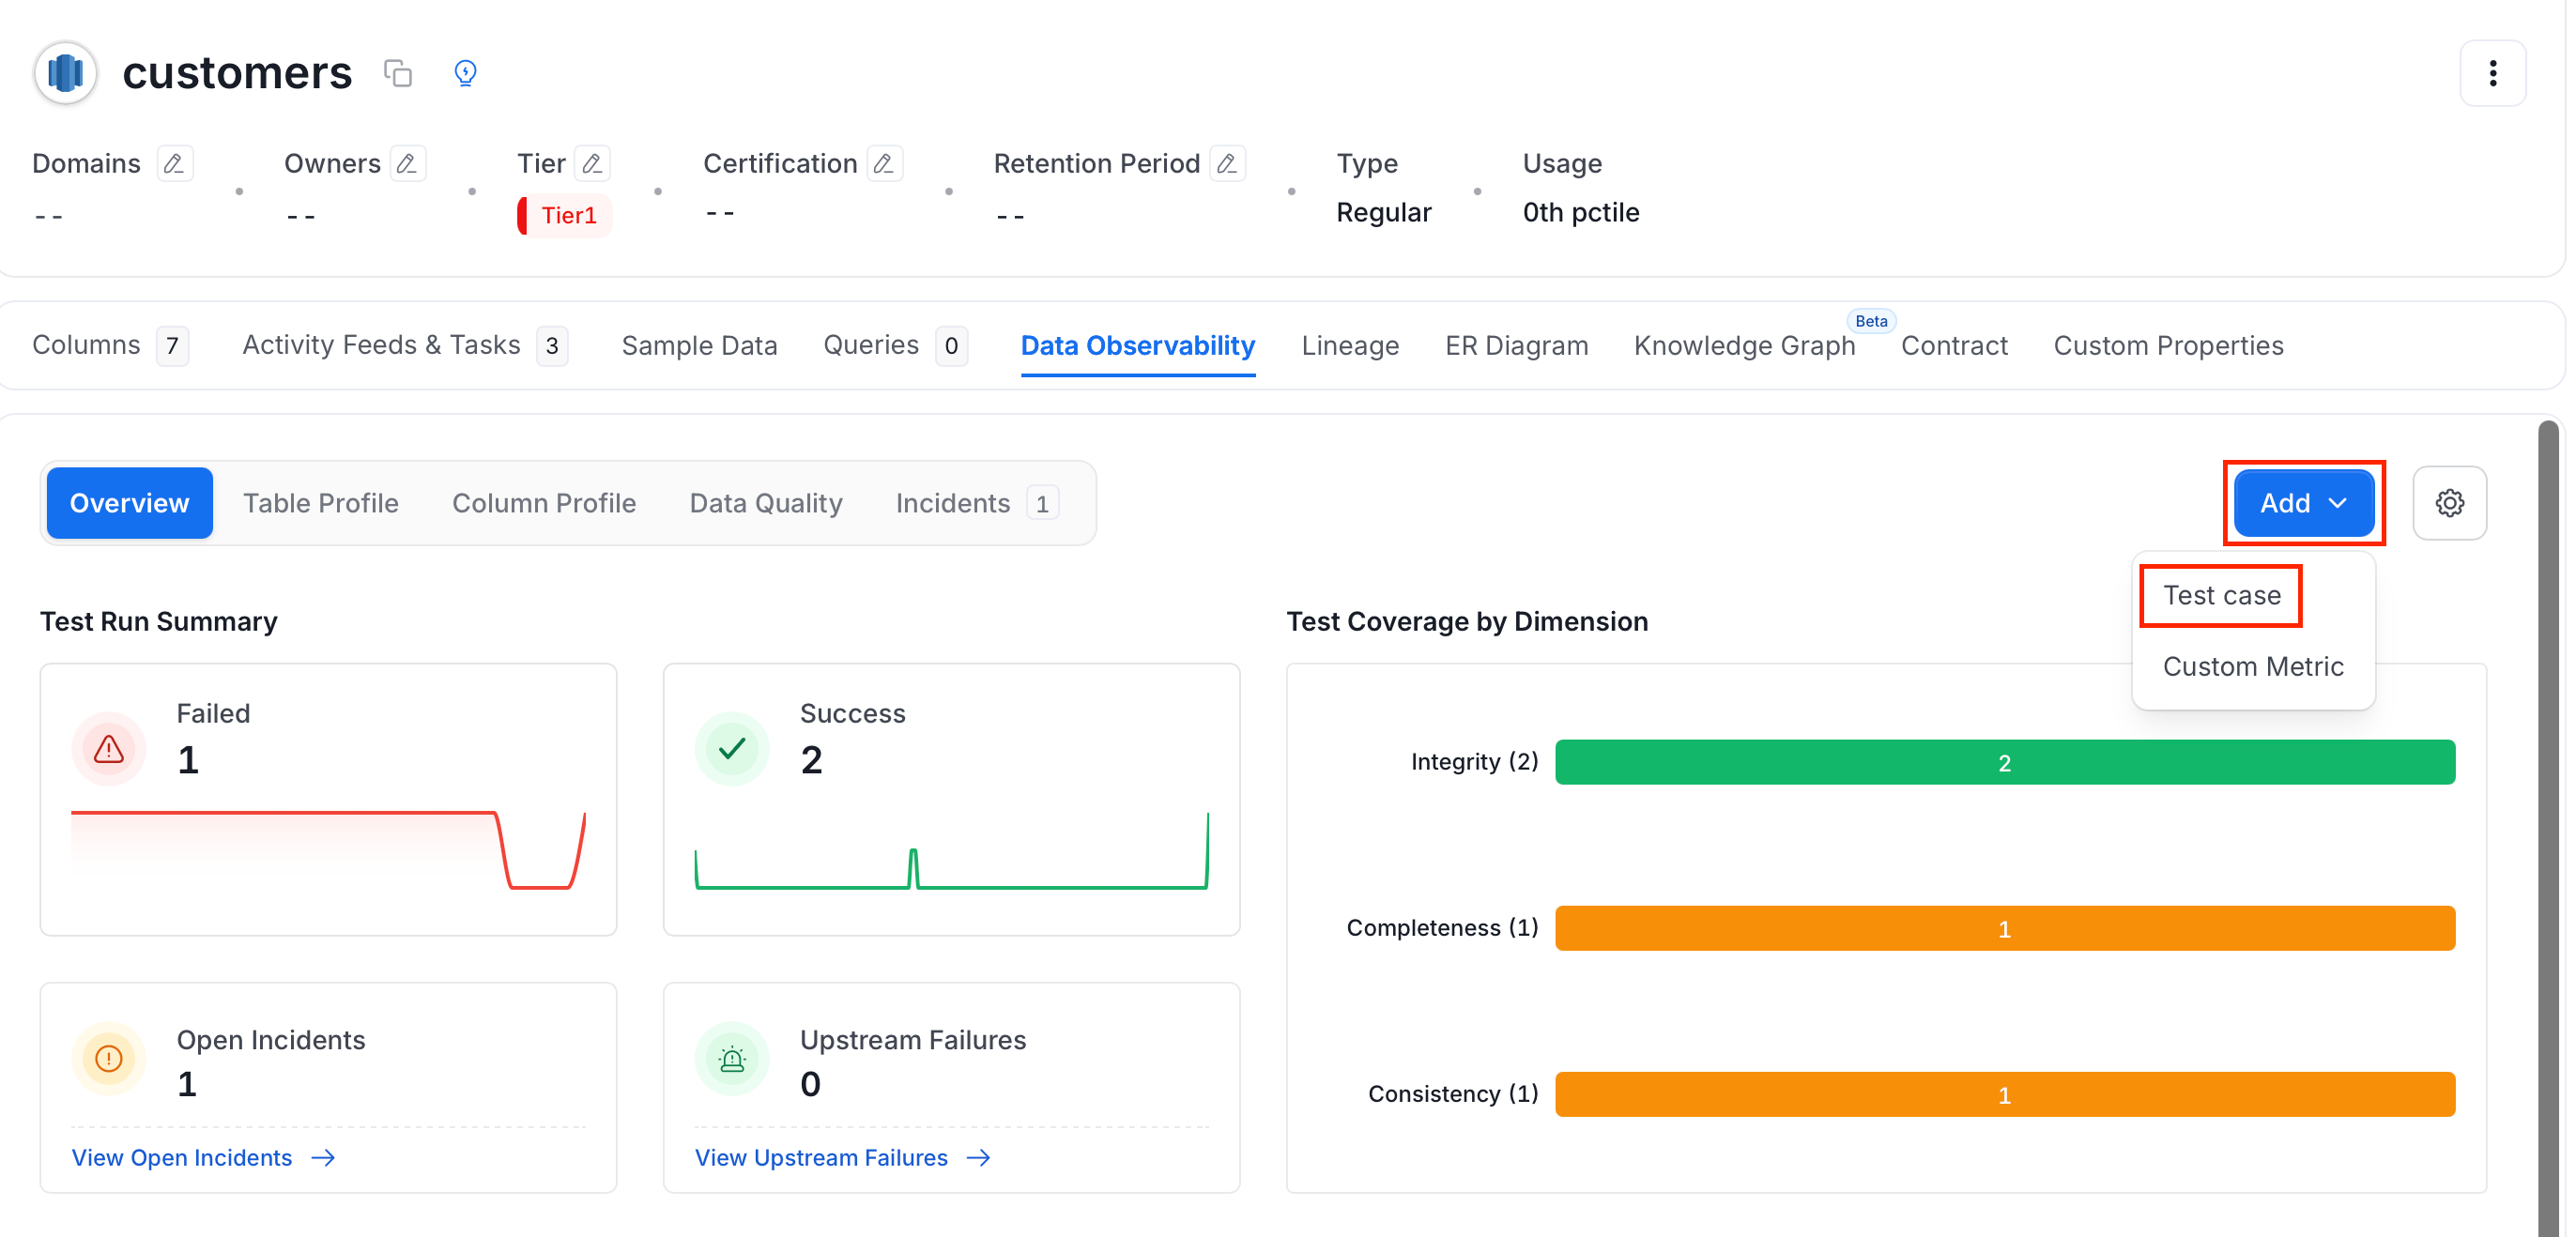Edit the Owners field
2576x1237 pixels.
pyautogui.click(x=407, y=163)
